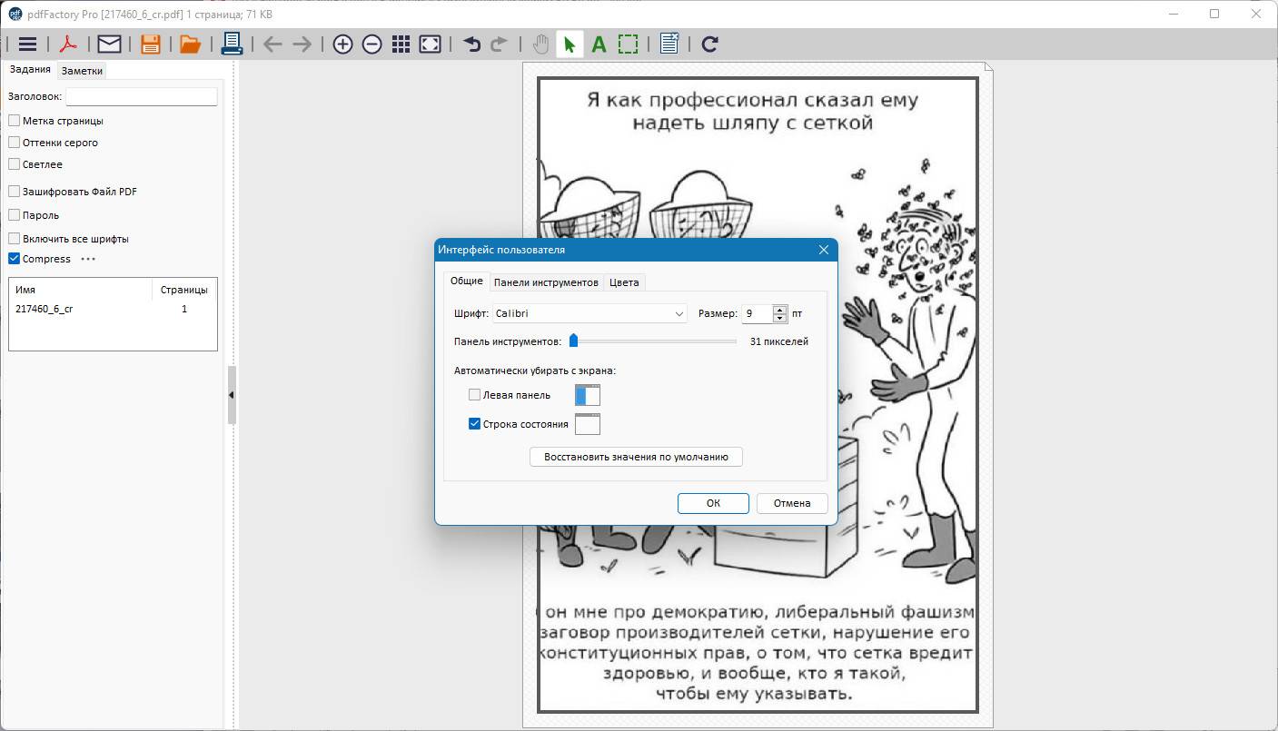Viewport: 1278px width, 731px height.
Task: Open the Заметки tab
Action: pos(82,71)
